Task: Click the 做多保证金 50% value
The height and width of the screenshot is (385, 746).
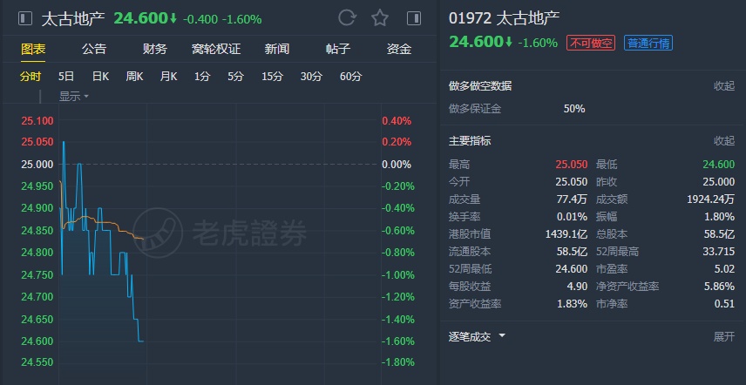Action: 574,109
